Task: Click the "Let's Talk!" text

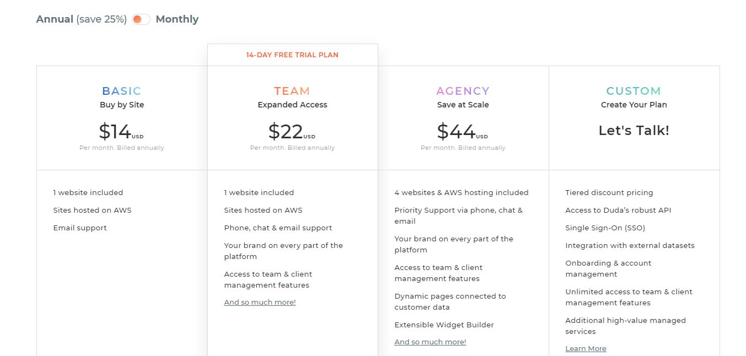Action: (634, 131)
